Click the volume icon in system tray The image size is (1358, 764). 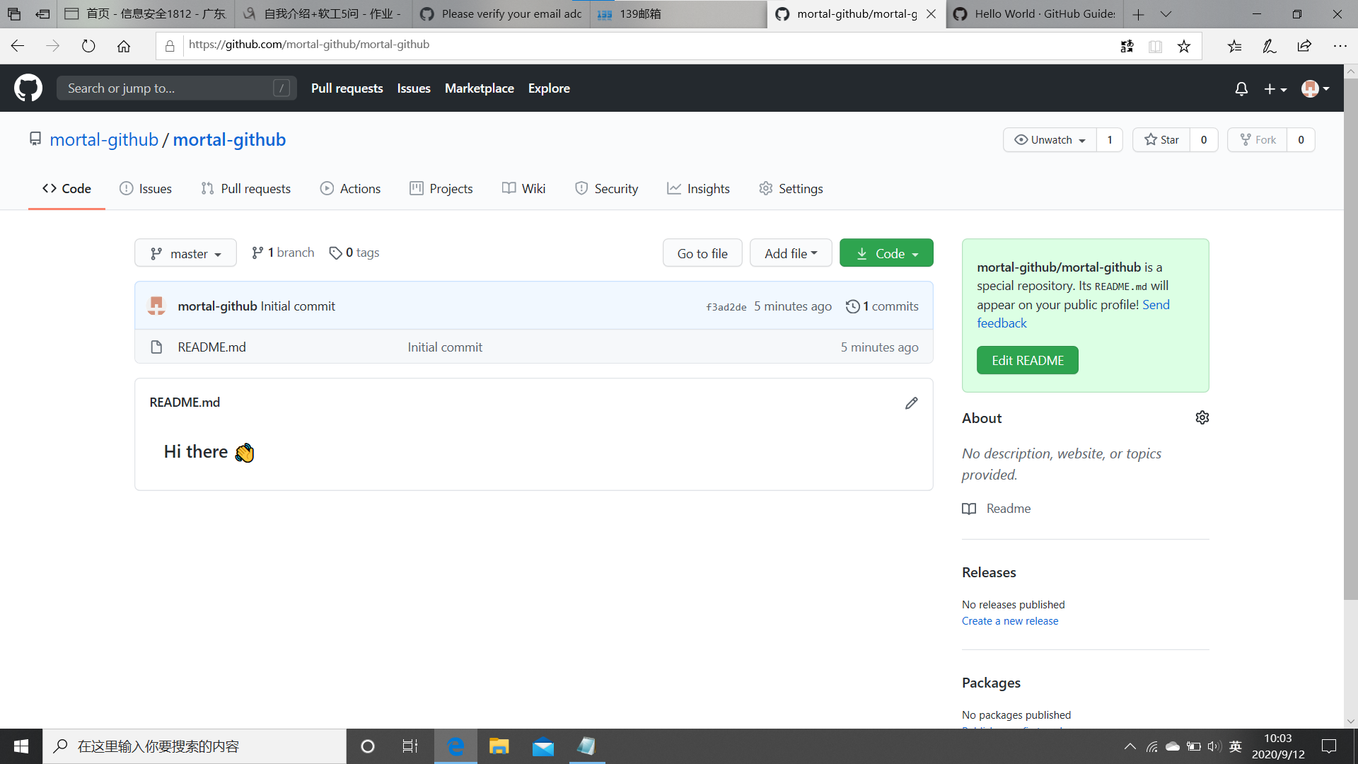tap(1214, 746)
